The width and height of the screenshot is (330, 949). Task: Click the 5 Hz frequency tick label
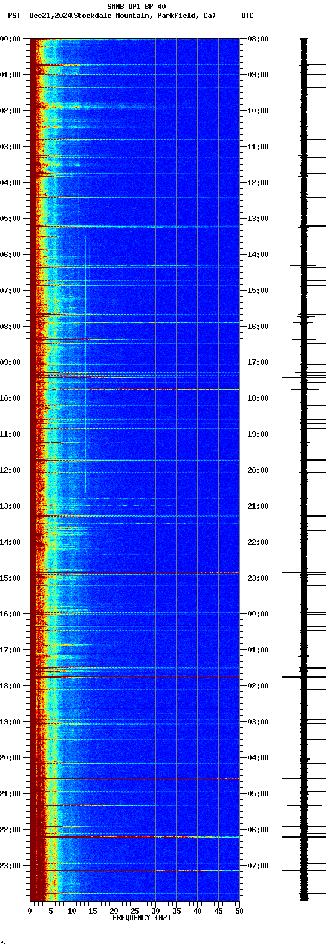[x=51, y=911]
